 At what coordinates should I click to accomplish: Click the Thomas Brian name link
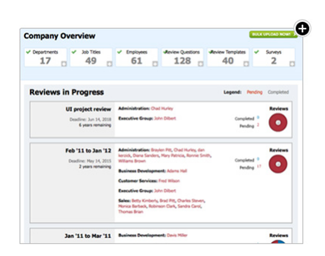pyautogui.click(x=131, y=212)
